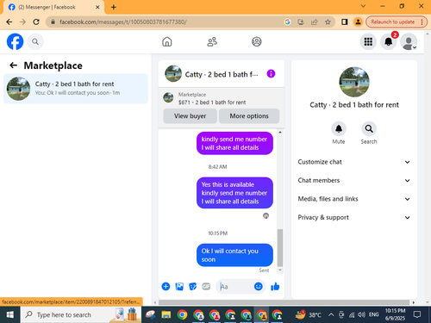Click the listing thumbnail in info panel
Image resolution: width=431 pixels, height=323 pixels.
coord(354,82)
